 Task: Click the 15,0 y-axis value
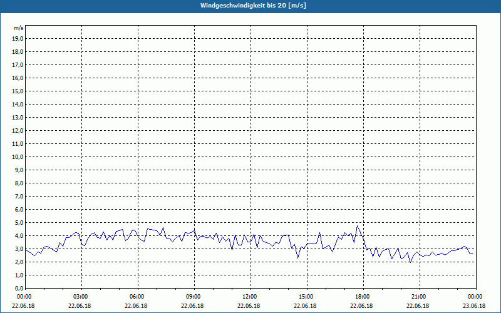(x=18, y=91)
